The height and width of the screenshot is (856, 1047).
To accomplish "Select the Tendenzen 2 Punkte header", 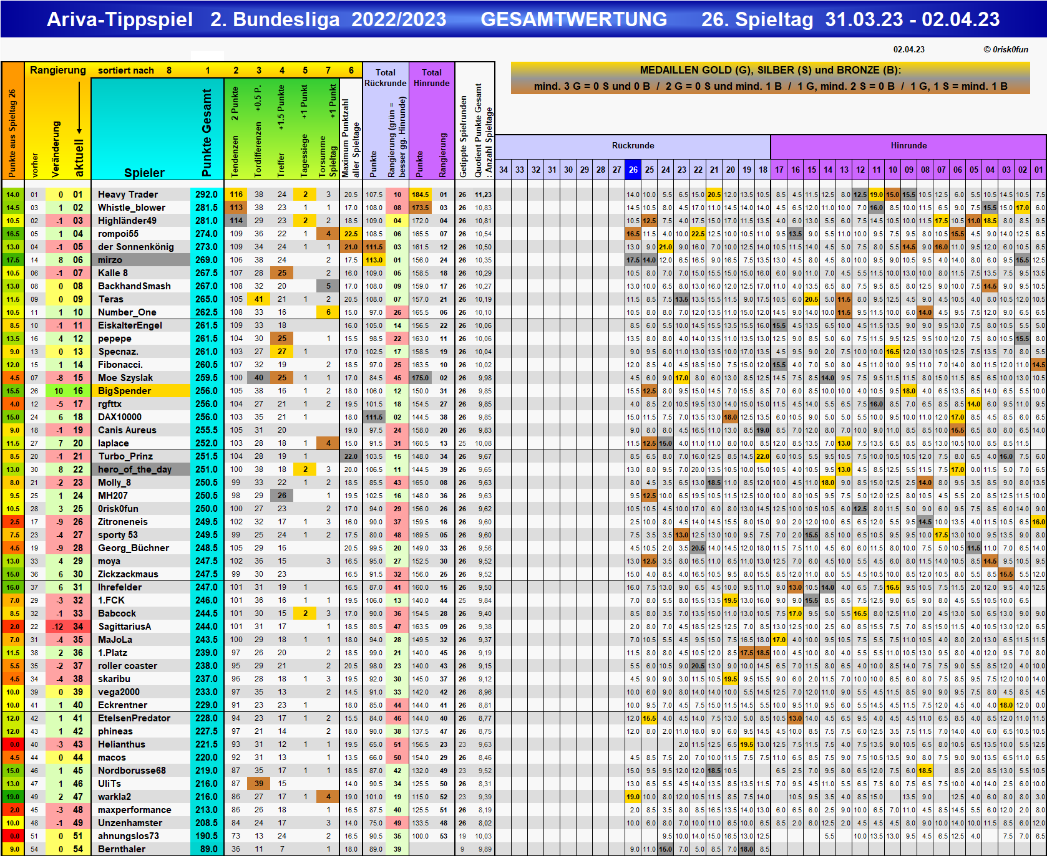I will point(235,131).
